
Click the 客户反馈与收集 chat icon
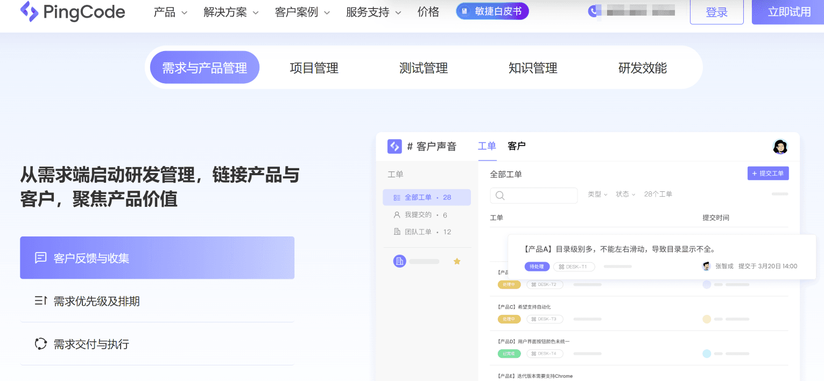(41, 258)
